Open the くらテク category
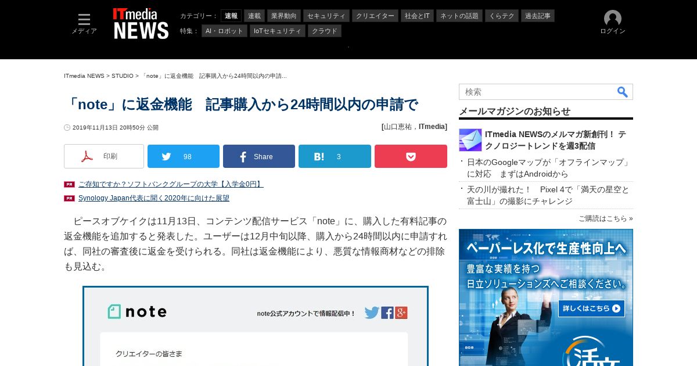This screenshot has width=697, height=366. coord(502,16)
